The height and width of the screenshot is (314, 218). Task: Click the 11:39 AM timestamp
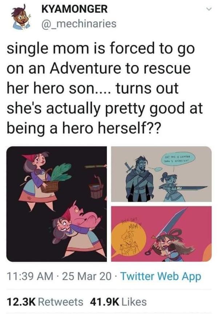30,277
